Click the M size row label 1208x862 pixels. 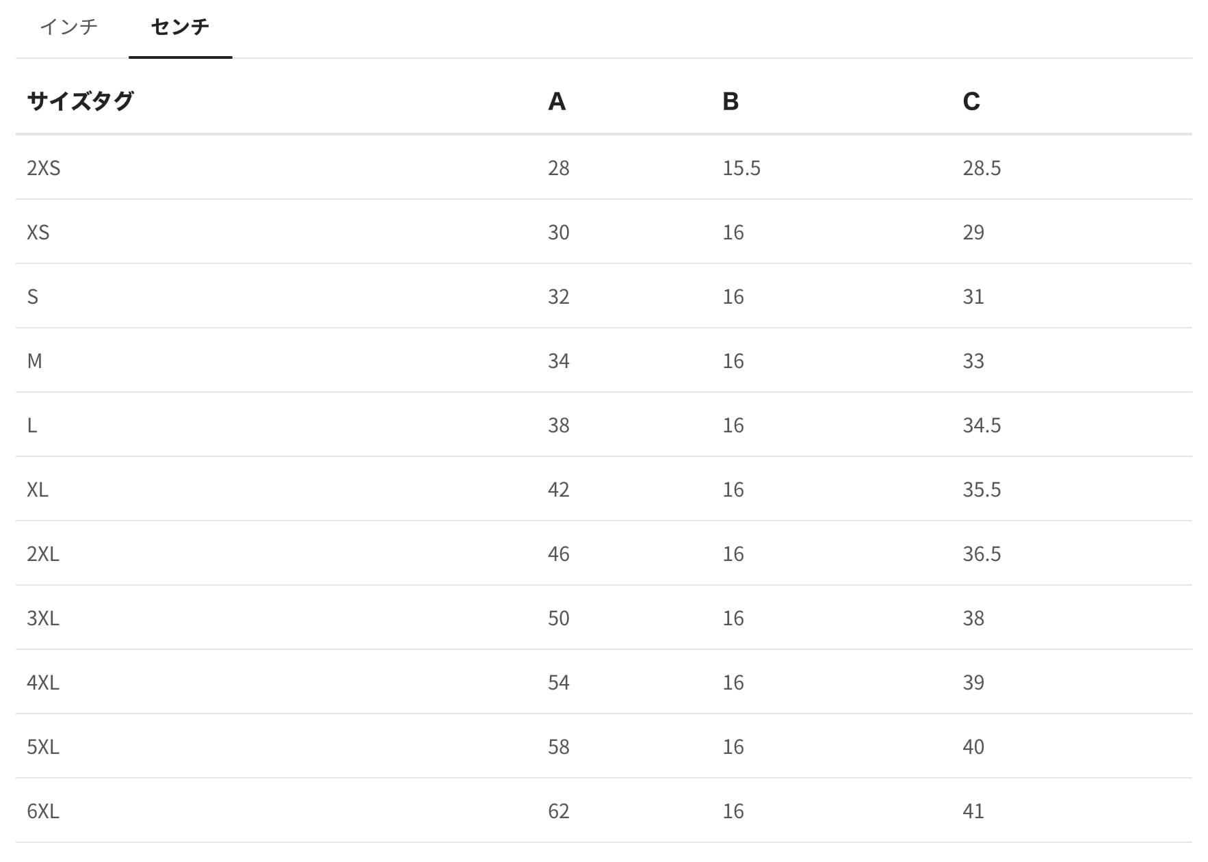click(x=35, y=361)
